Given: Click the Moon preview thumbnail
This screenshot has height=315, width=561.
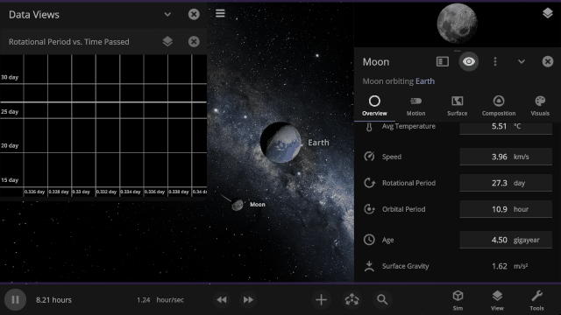Looking at the screenshot, I should (x=457, y=24).
